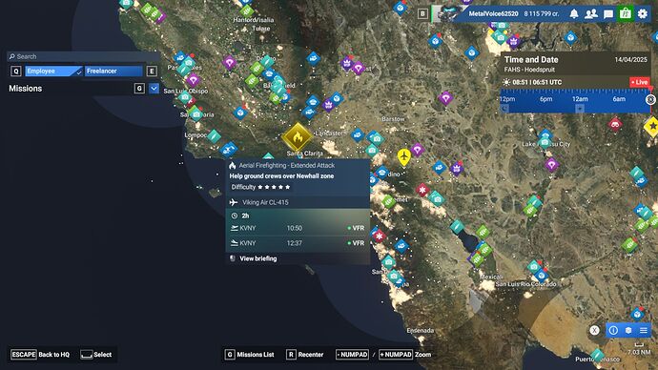658x370 pixels.
Task: Click the FAHS - Hoedspruit location text
Action: (529, 70)
